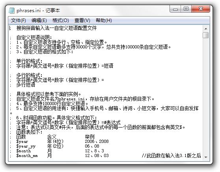Click the line 3、自定义短语的格式如下:
The height and width of the screenshot is (172, 220).
(45, 52)
